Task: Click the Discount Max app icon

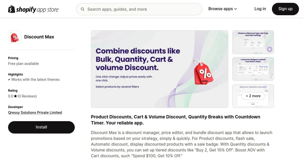Action: click(x=14, y=37)
